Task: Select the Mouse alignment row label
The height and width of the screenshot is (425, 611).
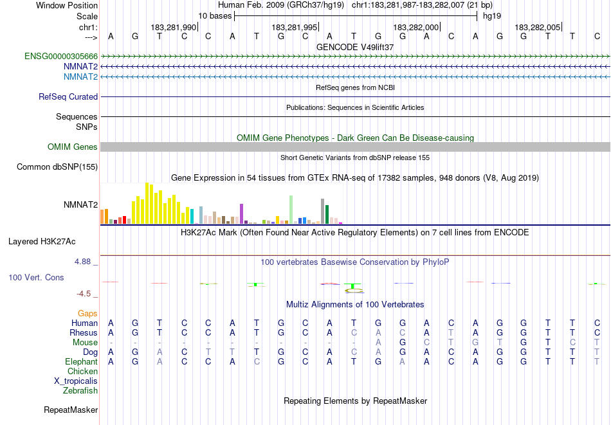Action: [x=85, y=343]
